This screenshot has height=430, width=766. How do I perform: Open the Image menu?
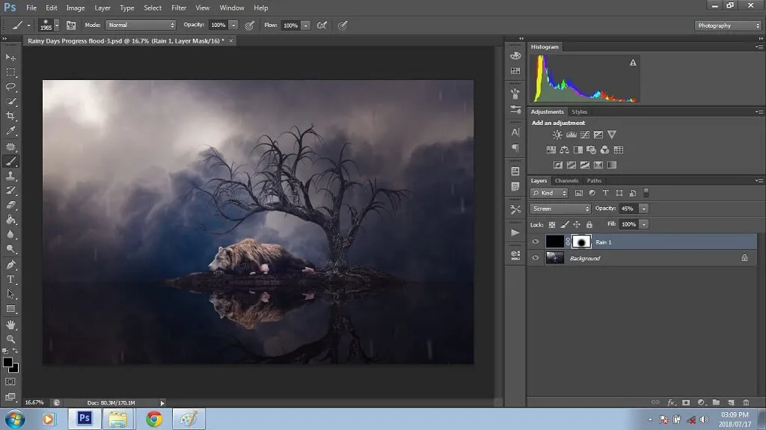(x=76, y=7)
